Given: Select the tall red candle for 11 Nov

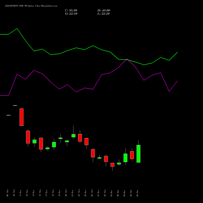Looking at the screenshot, I should (x=22, y=117).
